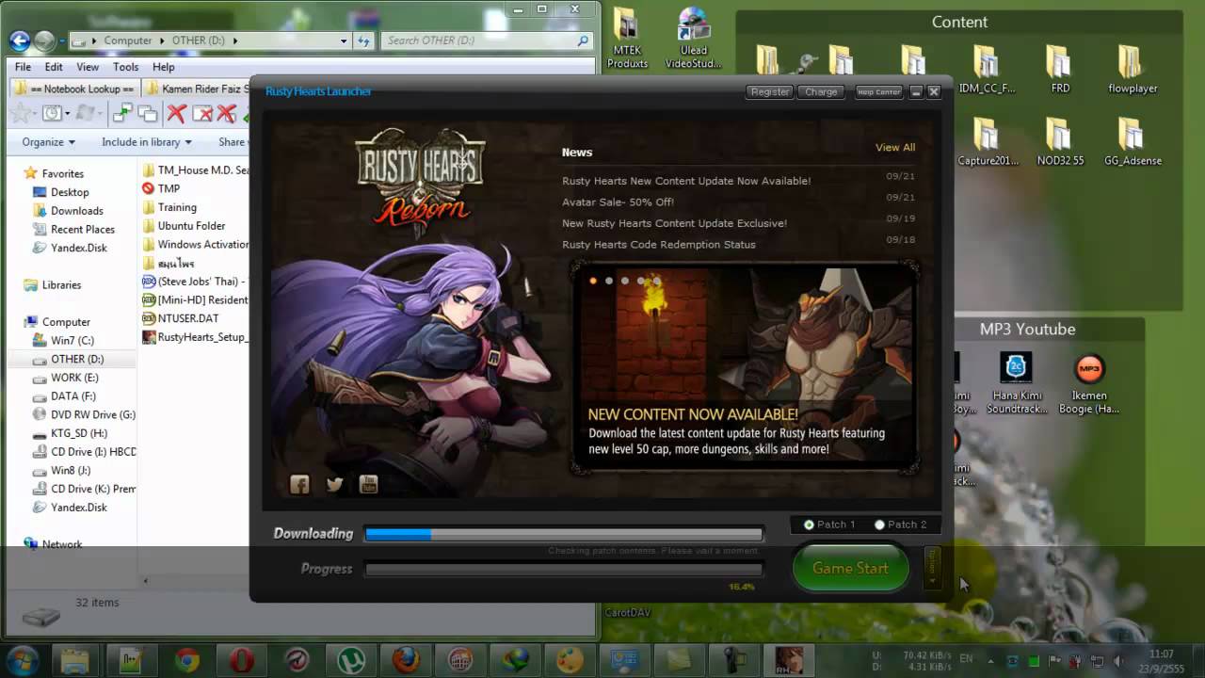Open the IDM_CC_F... desktop folder
Image resolution: width=1205 pixels, height=678 pixels.
(x=987, y=69)
